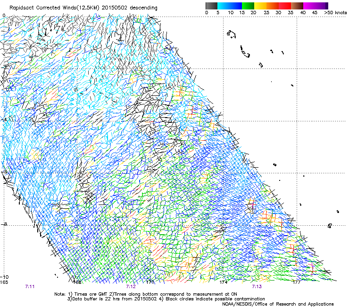Screen dimensions: 349x307
Task: Pick the brown 35-40 knots legend swatch
Action: pyautogui.click(x=297, y=6)
